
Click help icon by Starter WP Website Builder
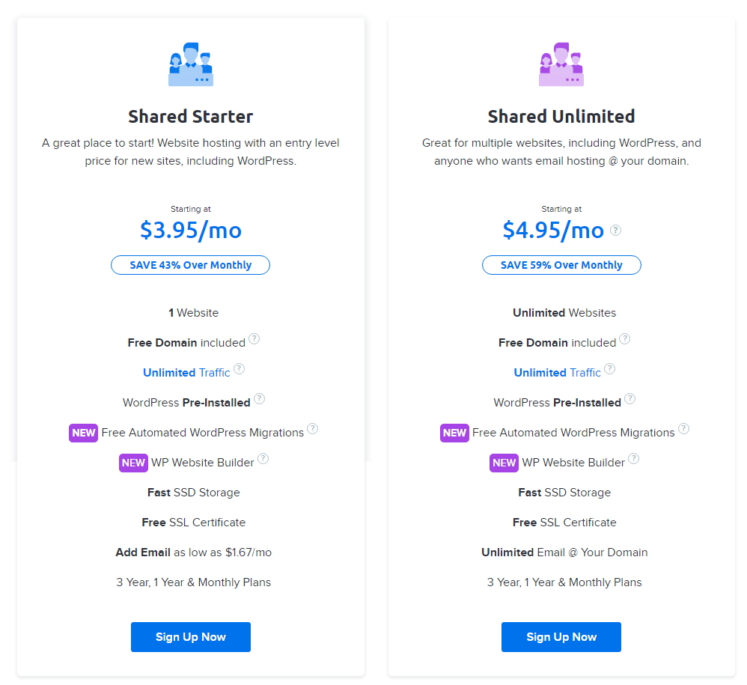click(263, 459)
